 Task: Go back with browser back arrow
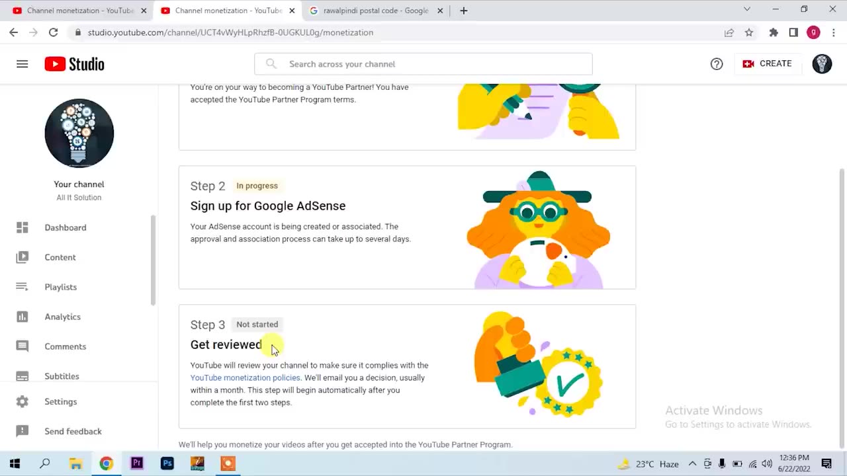coord(14,32)
